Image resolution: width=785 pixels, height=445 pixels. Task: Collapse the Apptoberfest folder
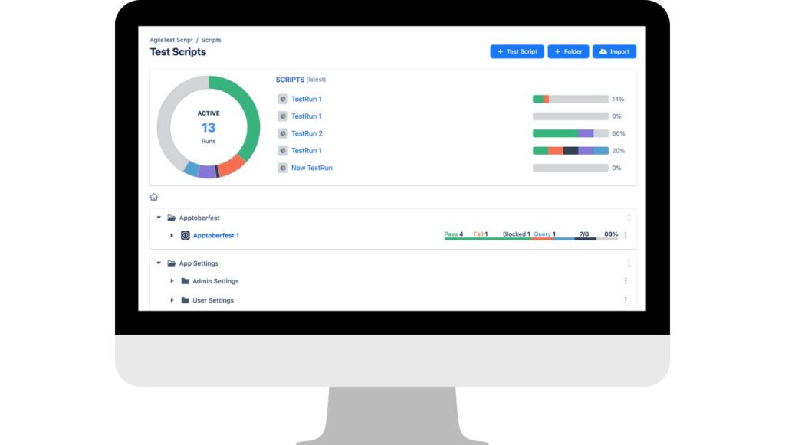click(158, 218)
